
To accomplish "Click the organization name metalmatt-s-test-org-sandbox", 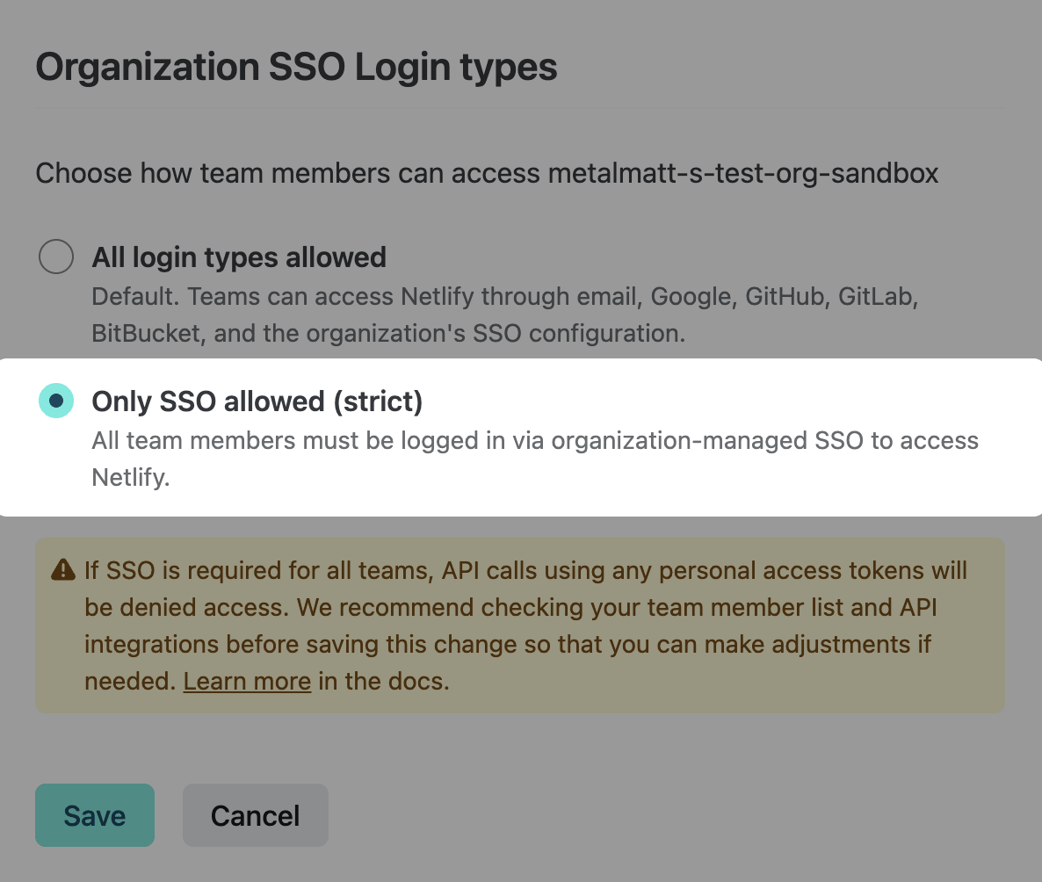I will tap(742, 173).
